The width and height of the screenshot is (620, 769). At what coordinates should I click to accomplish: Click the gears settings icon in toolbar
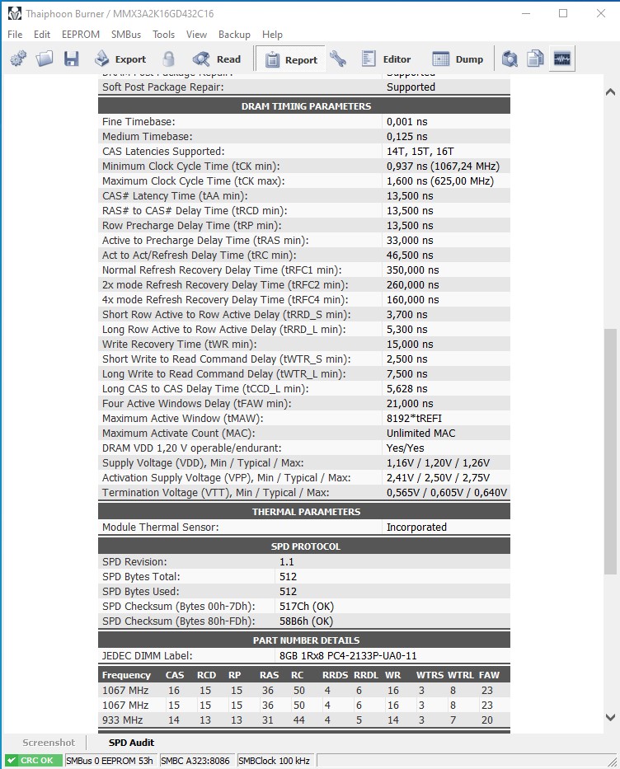pos(19,59)
